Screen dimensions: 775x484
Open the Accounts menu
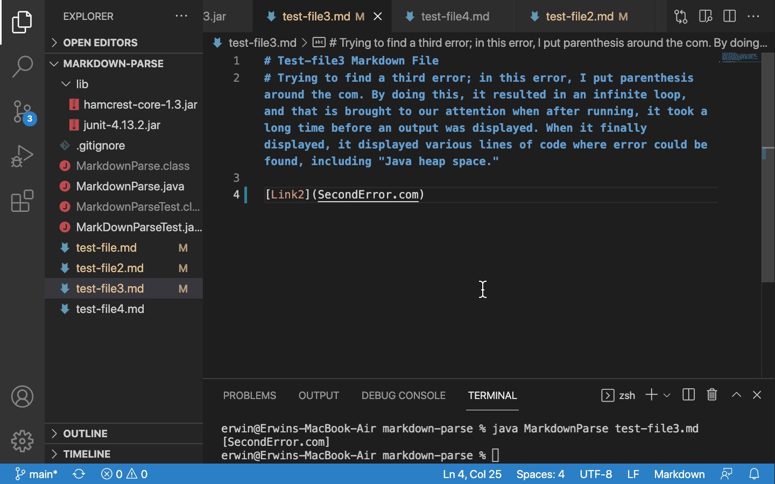point(22,397)
